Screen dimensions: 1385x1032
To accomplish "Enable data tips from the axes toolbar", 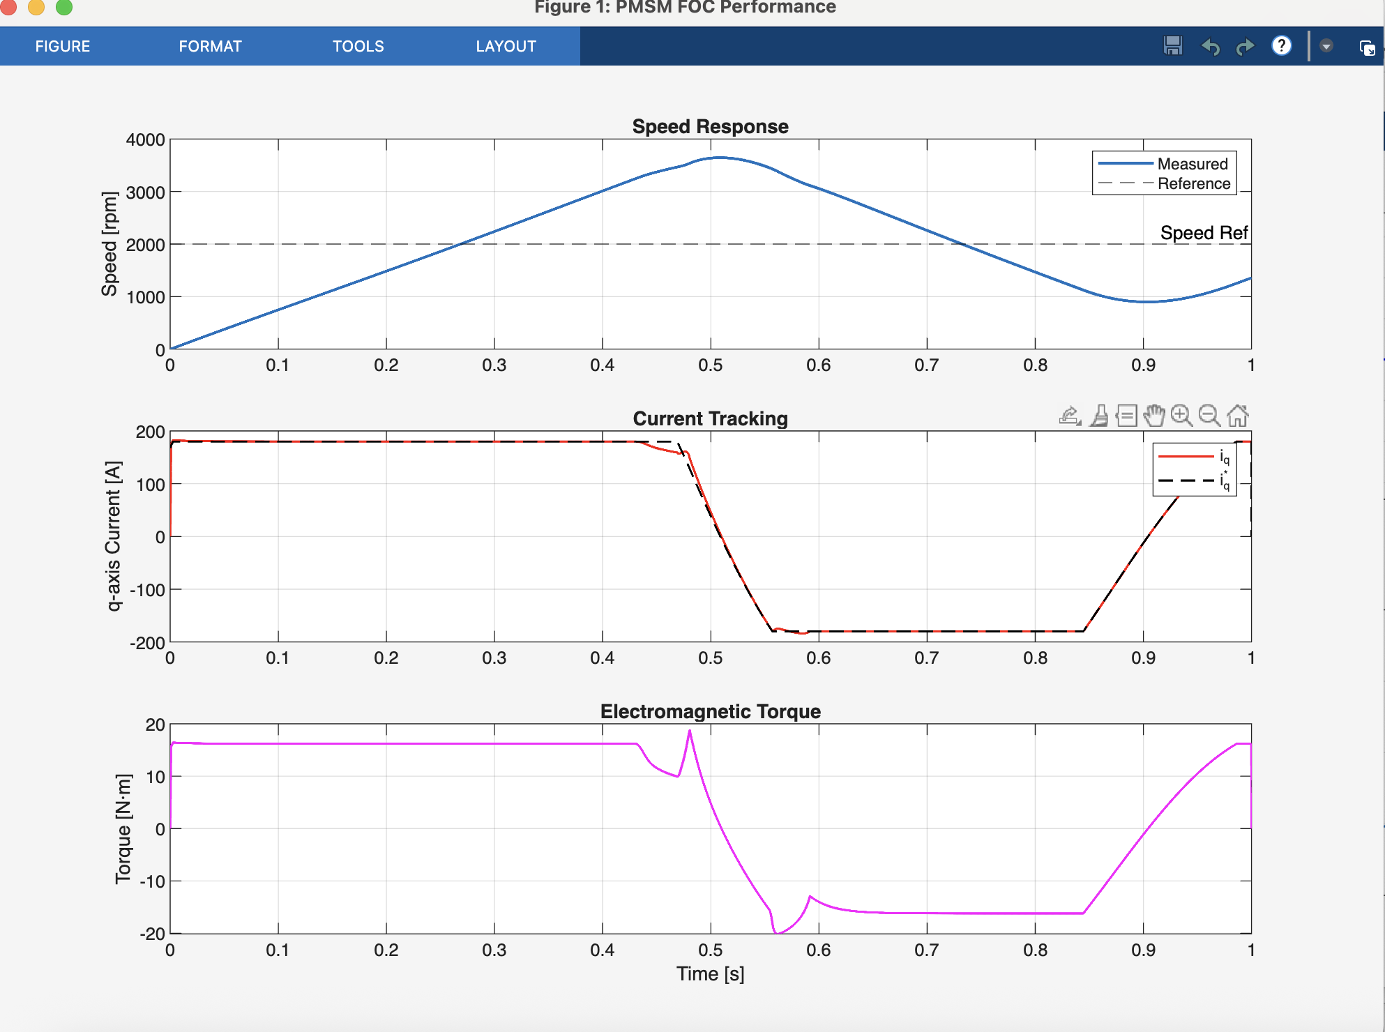I will (x=1126, y=415).
